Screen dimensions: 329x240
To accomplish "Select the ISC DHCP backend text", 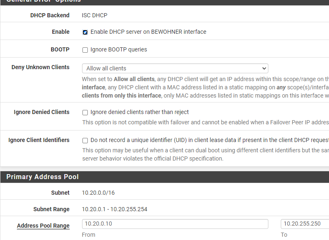I will point(94,15).
